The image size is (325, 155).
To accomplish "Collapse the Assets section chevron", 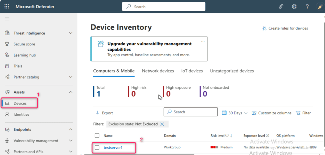I will tap(71, 92).
